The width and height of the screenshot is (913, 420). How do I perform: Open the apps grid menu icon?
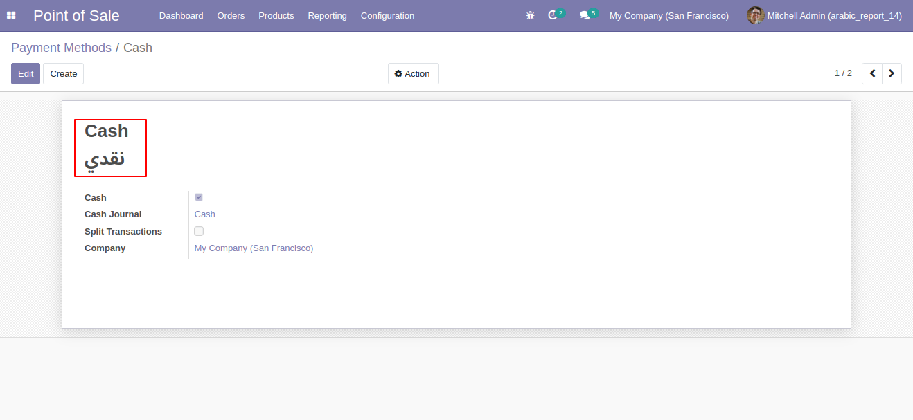(x=11, y=15)
